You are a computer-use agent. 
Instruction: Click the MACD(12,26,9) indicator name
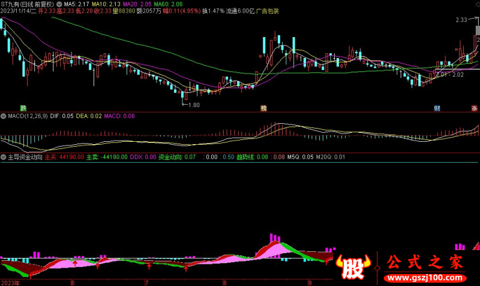[x=28, y=116]
